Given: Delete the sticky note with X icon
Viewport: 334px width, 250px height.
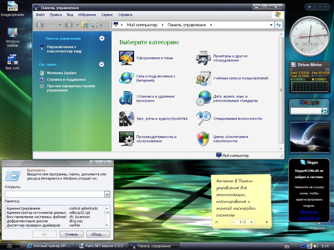Looking at the screenshot, I should (217, 222).
